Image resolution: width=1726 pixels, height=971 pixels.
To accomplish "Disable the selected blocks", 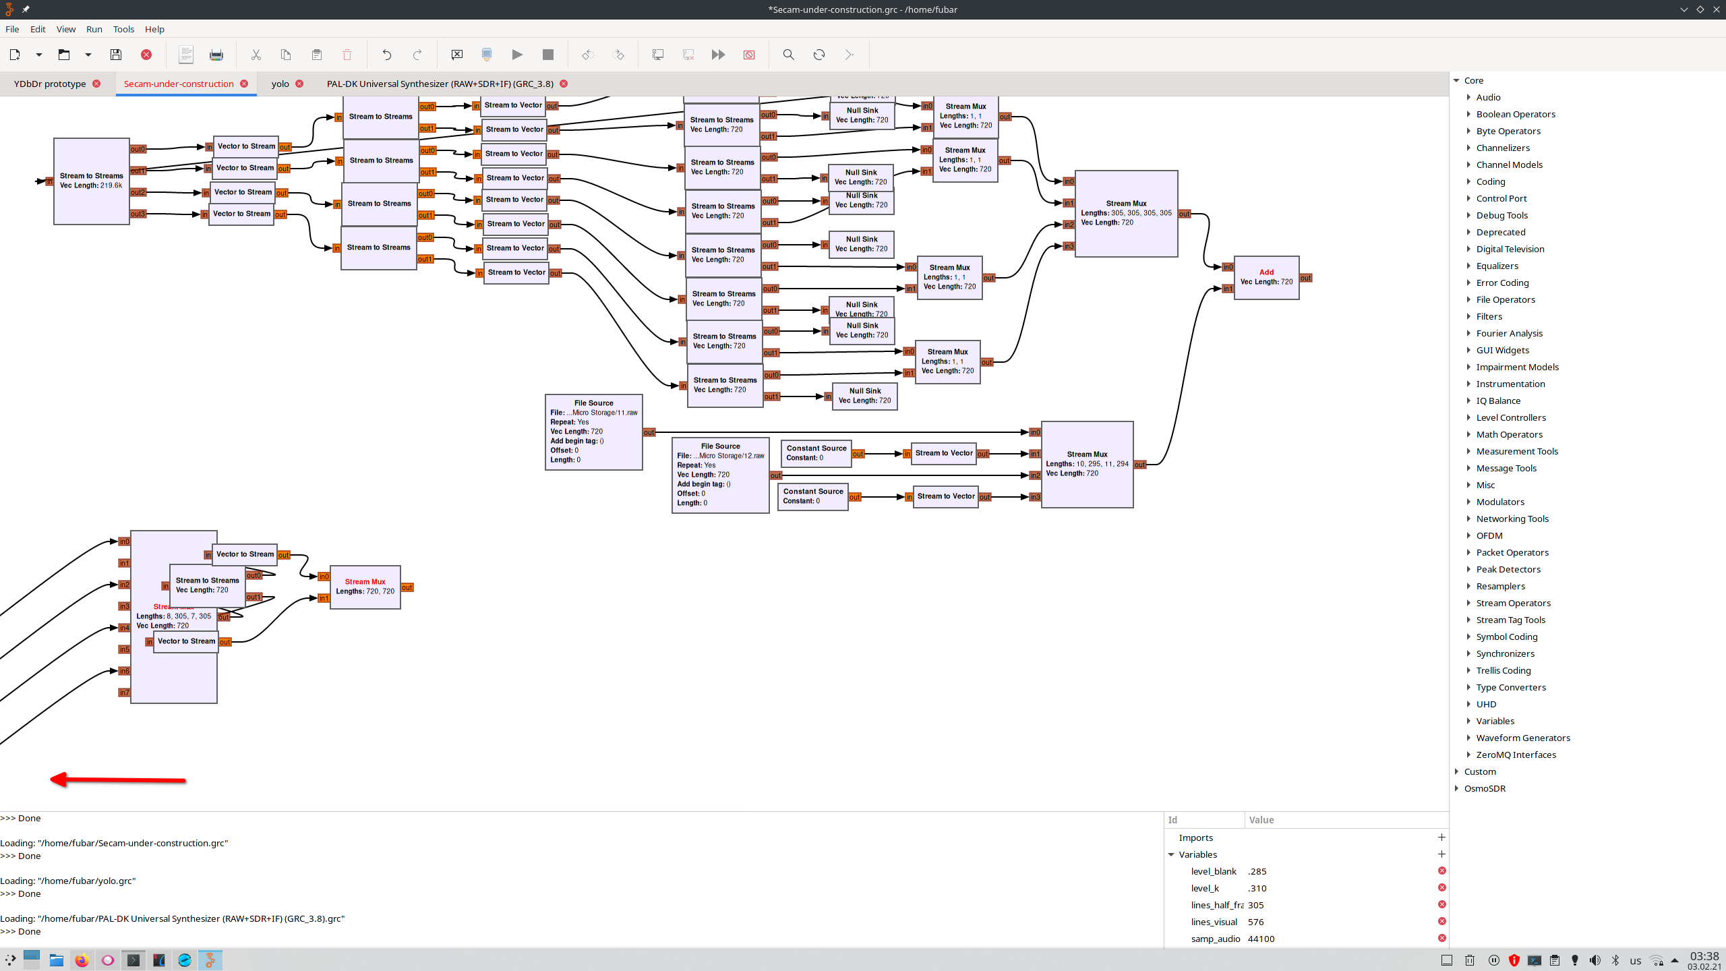I will click(x=688, y=55).
